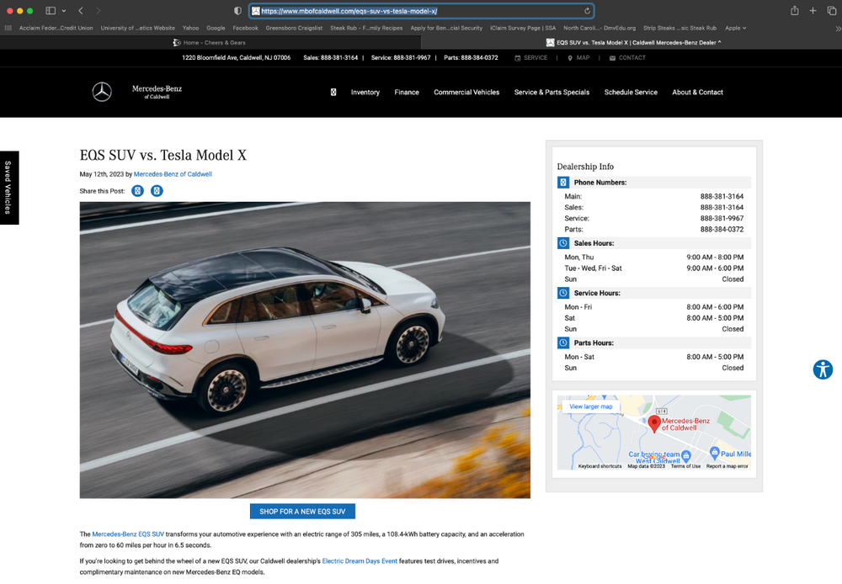Open the Inventory menu

(x=365, y=93)
